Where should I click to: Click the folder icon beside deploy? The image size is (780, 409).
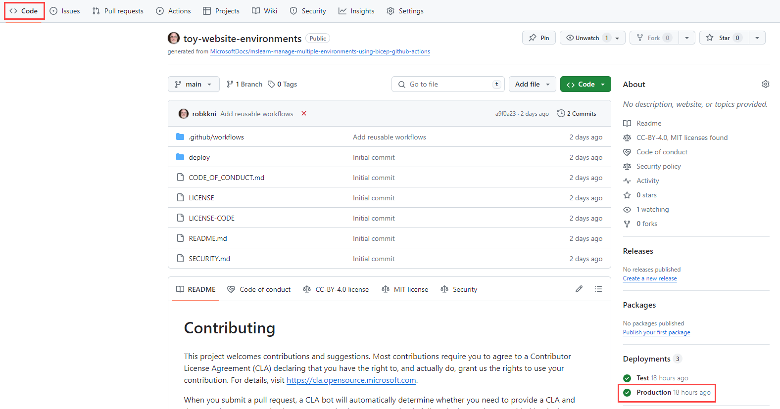tap(180, 157)
